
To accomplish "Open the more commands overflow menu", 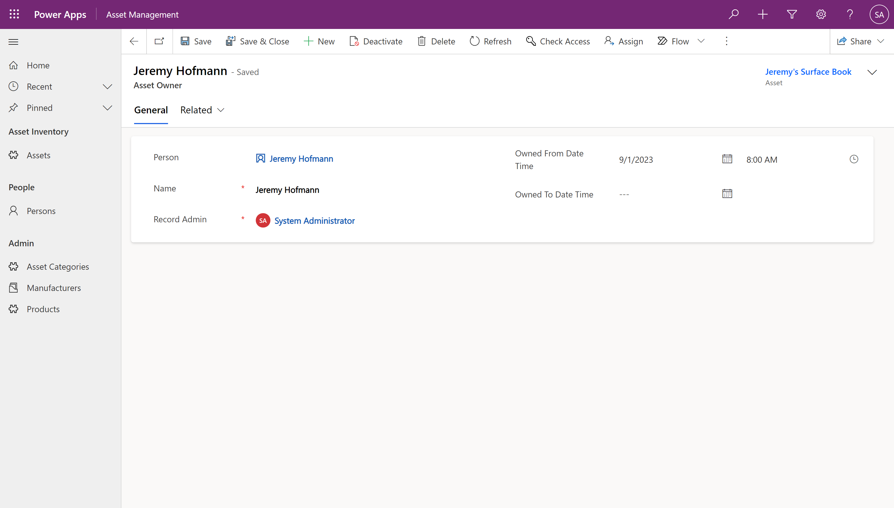I will 727,41.
